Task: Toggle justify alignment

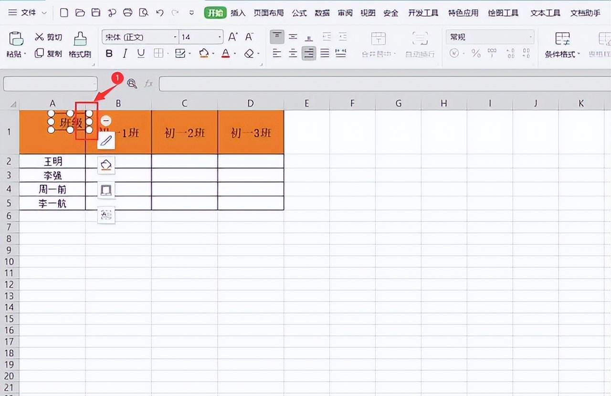Action: pos(325,53)
